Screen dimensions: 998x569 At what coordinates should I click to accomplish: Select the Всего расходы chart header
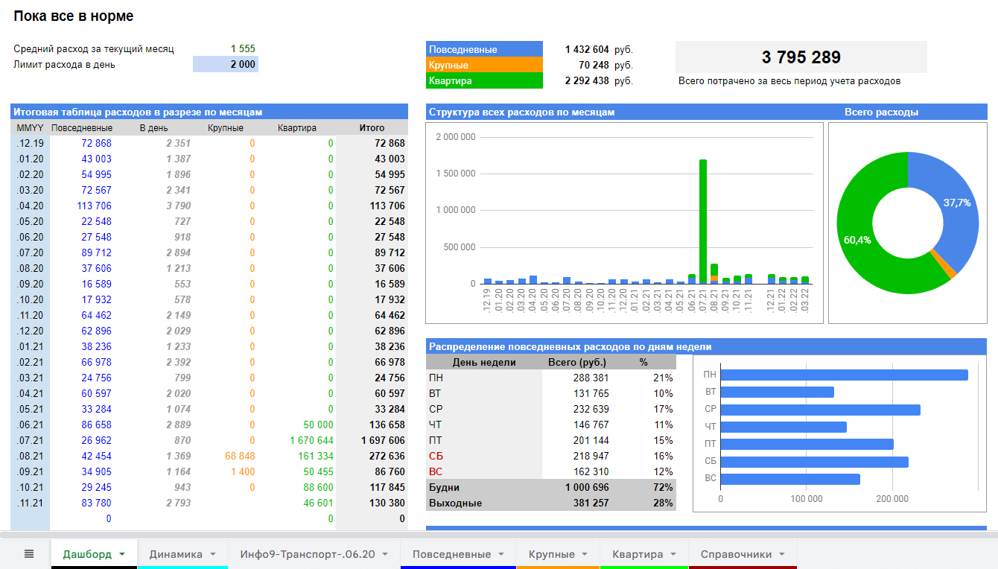pyautogui.click(x=881, y=112)
